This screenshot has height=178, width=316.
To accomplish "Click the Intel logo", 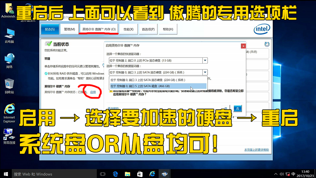I will (x=262, y=29).
